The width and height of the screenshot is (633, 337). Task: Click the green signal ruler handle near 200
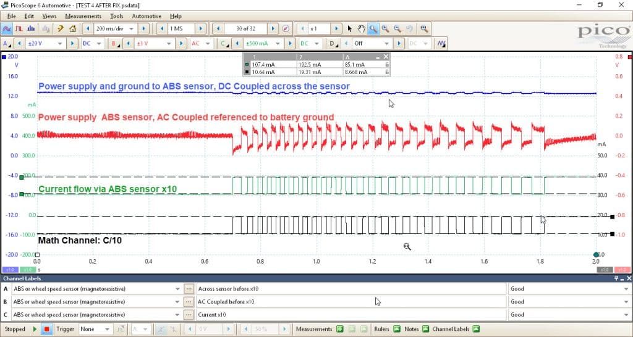pos(22,177)
